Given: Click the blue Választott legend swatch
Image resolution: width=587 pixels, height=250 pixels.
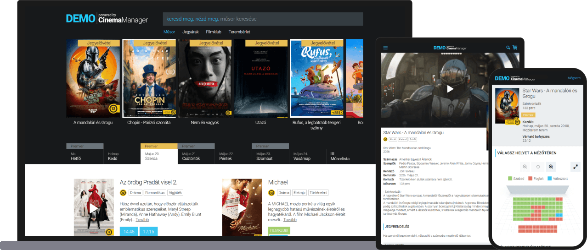Looking at the screenshot, I should point(550,179).
